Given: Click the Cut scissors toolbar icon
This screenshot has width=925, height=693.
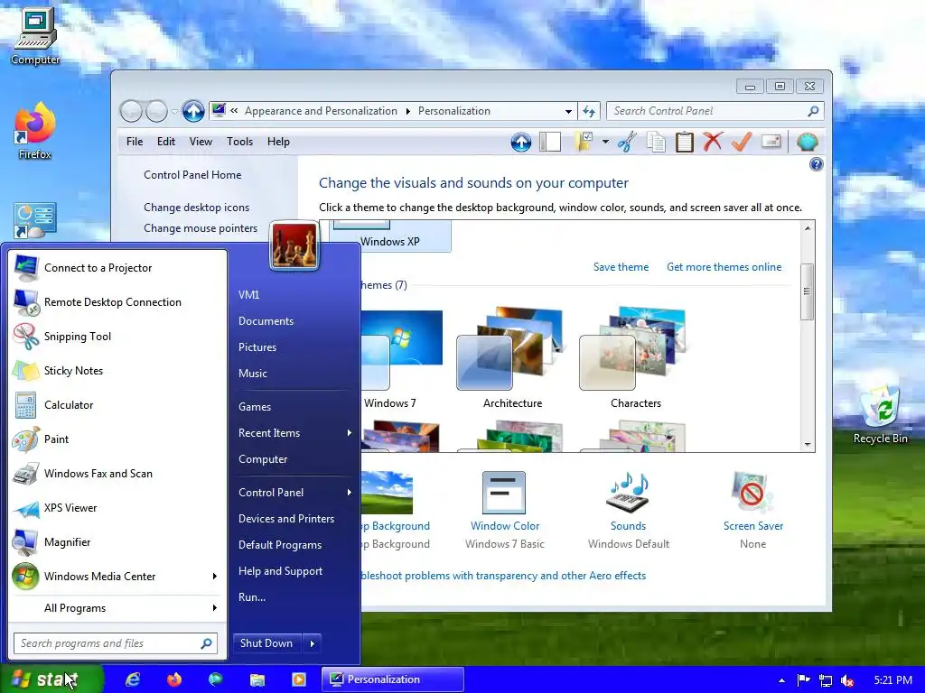Looking at the screenshot, I should (x=627, y=142).
